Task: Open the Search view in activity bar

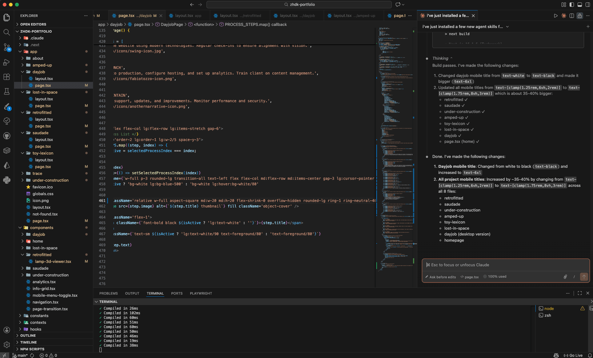Action: coord(6,32)
